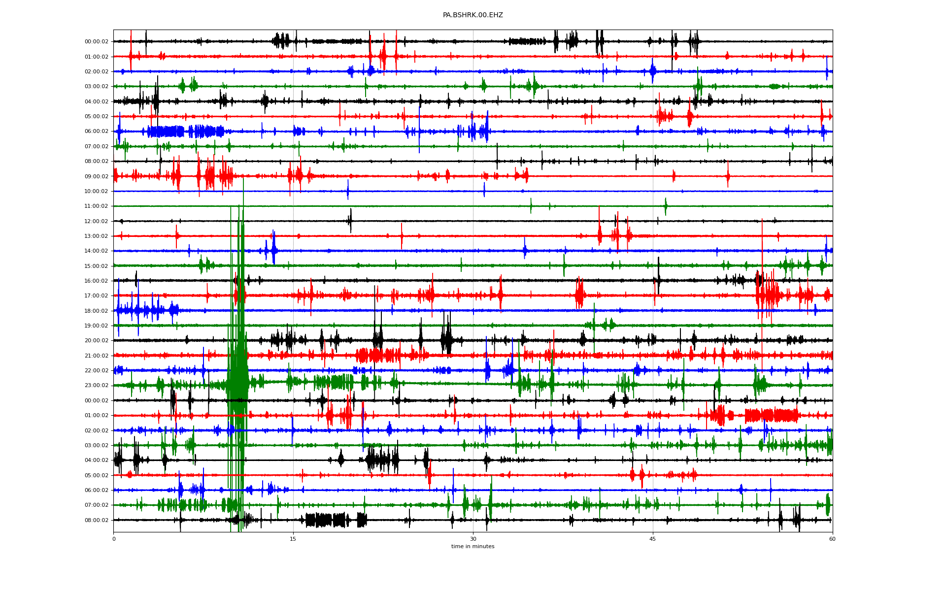
Task: Select the 13:00:02 trace time label
Action: pyautogui.click(x=96, y=236)
